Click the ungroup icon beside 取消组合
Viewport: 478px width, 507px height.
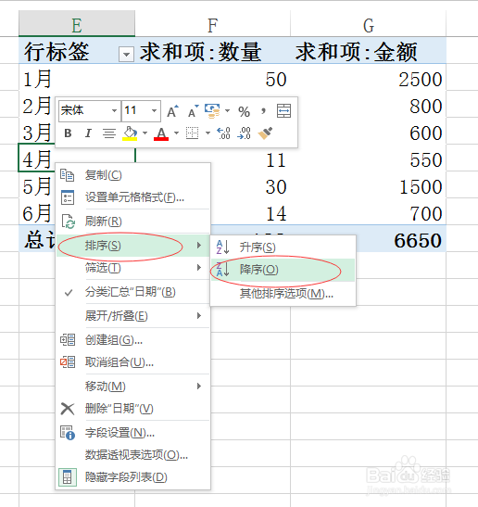click(x=68, y=362)
